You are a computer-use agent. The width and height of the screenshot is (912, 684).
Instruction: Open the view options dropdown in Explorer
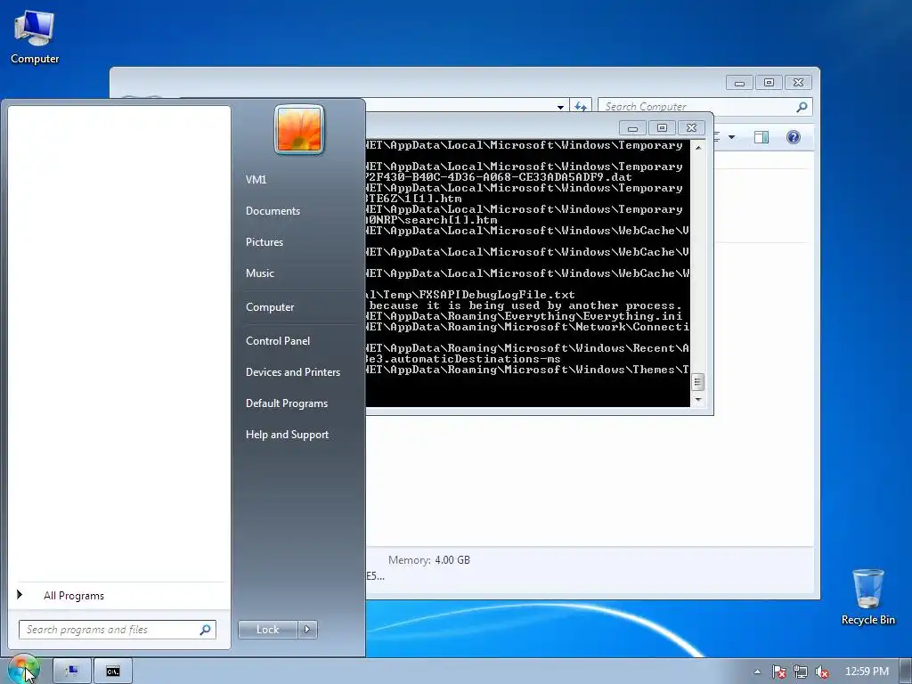click(x=732, y=137)
